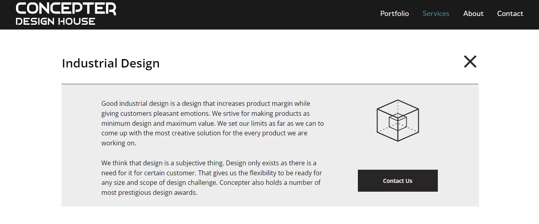Click the empty dark header bar area
539x224 pixels.
[248, 14]
